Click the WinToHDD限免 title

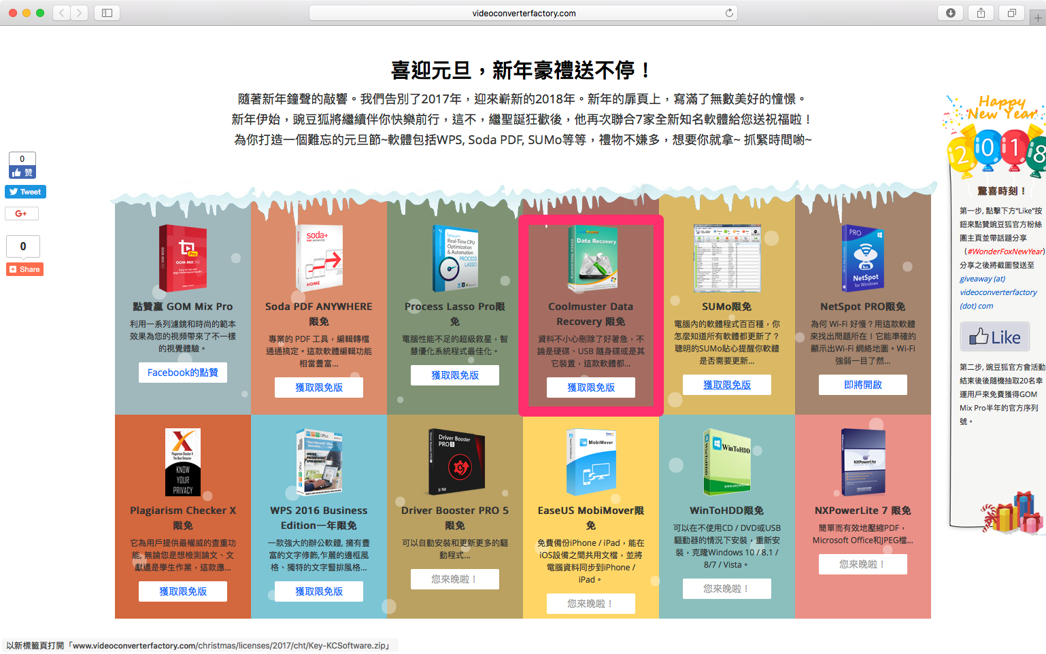coord(727,511)
